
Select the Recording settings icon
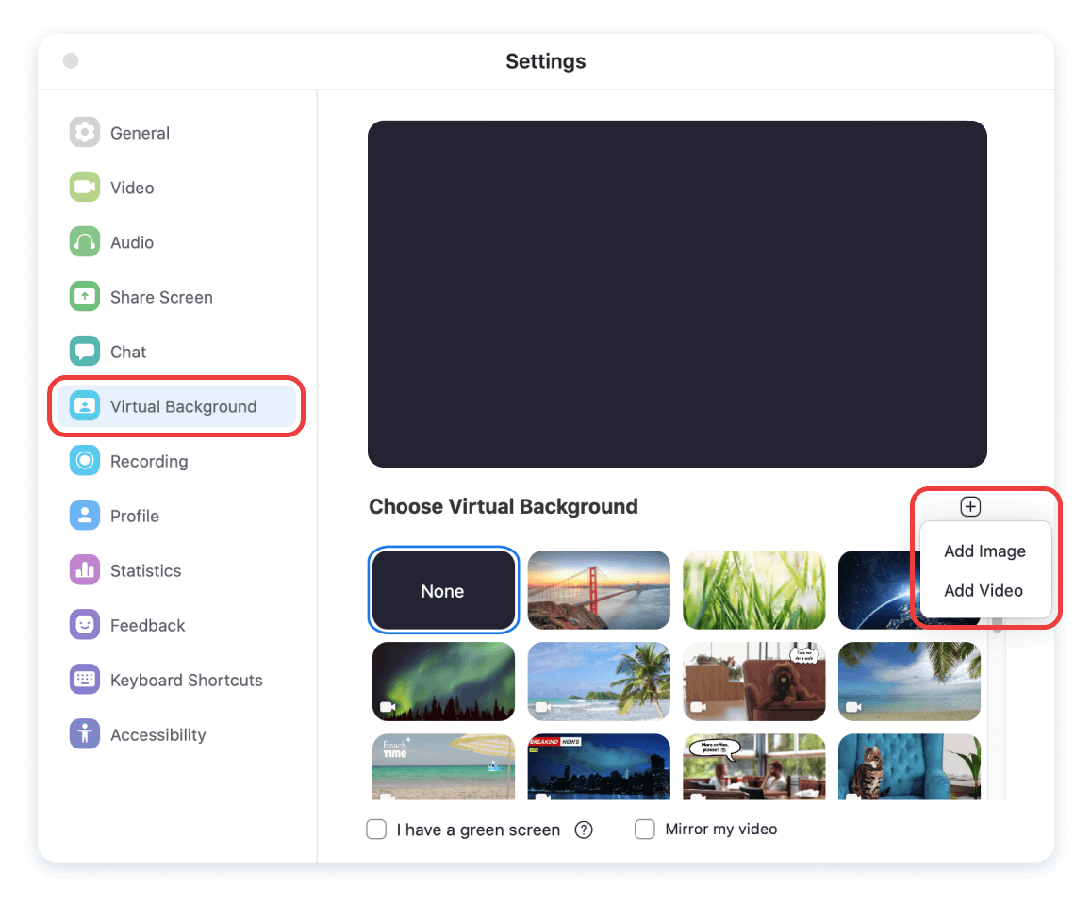pyautogui.click(x=84, y=461)
